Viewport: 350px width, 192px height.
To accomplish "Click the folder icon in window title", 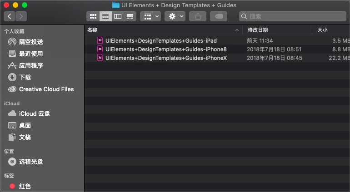I will point(115,5).
